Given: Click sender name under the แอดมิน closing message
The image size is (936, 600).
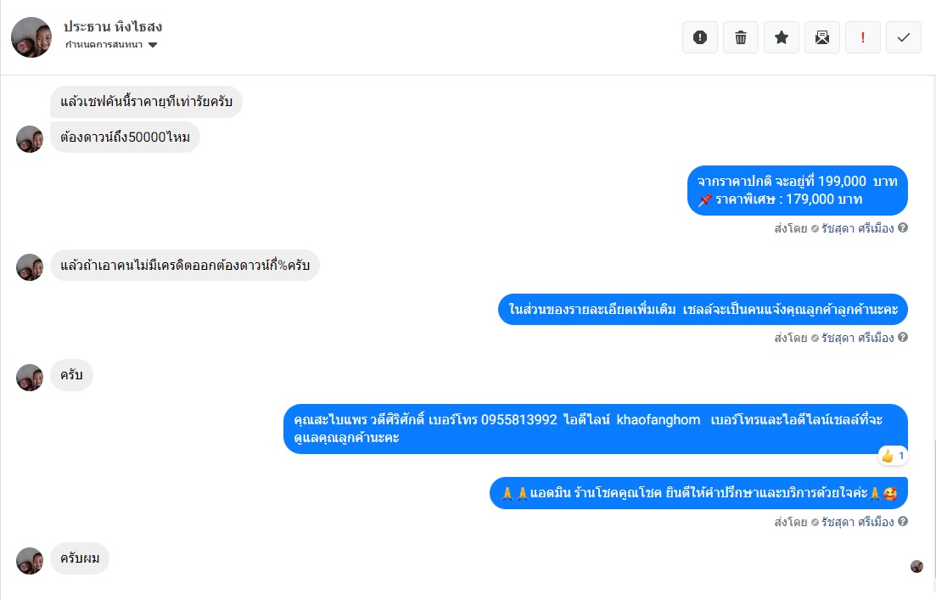Looking at the screenshot, I should (858, 522).
